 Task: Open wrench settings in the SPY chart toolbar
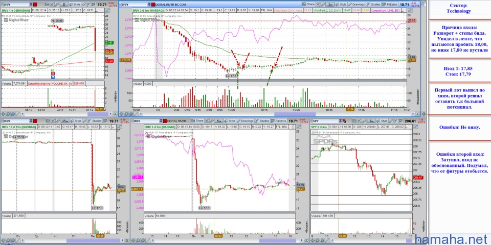pyautogui.click(x=364, y=121)
